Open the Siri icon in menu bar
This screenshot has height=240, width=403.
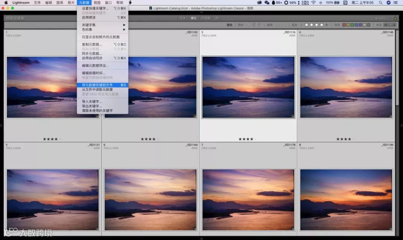(388, 3)
